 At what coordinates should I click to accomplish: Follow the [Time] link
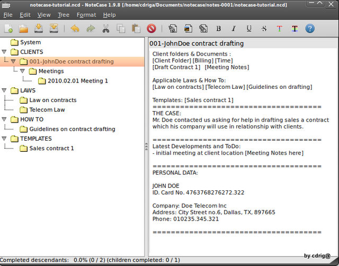tap(224, 61)
